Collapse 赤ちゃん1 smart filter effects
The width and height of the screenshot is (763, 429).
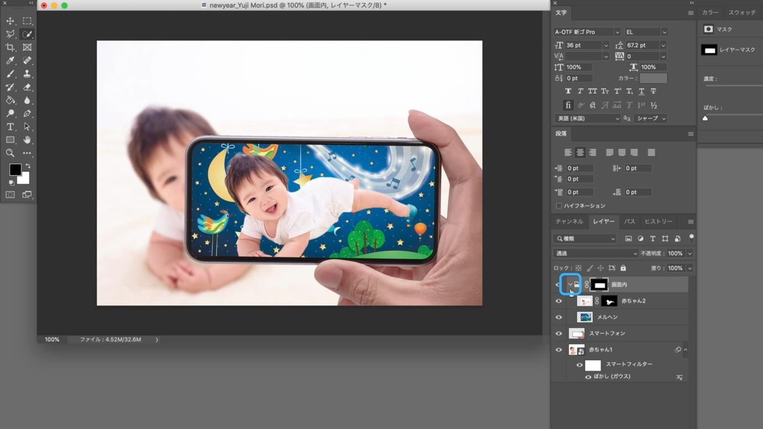click(686, 350)
